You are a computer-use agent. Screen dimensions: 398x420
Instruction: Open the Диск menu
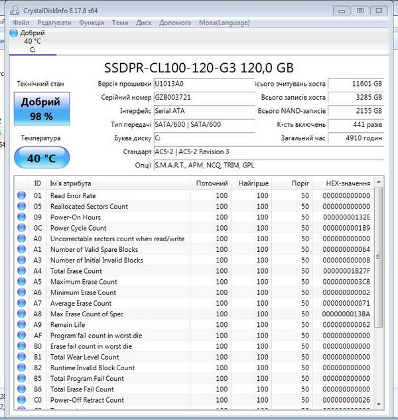[x=144, y=23]
